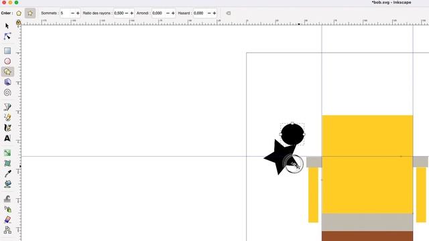Click the black circle on canvas

pos(292,134)
